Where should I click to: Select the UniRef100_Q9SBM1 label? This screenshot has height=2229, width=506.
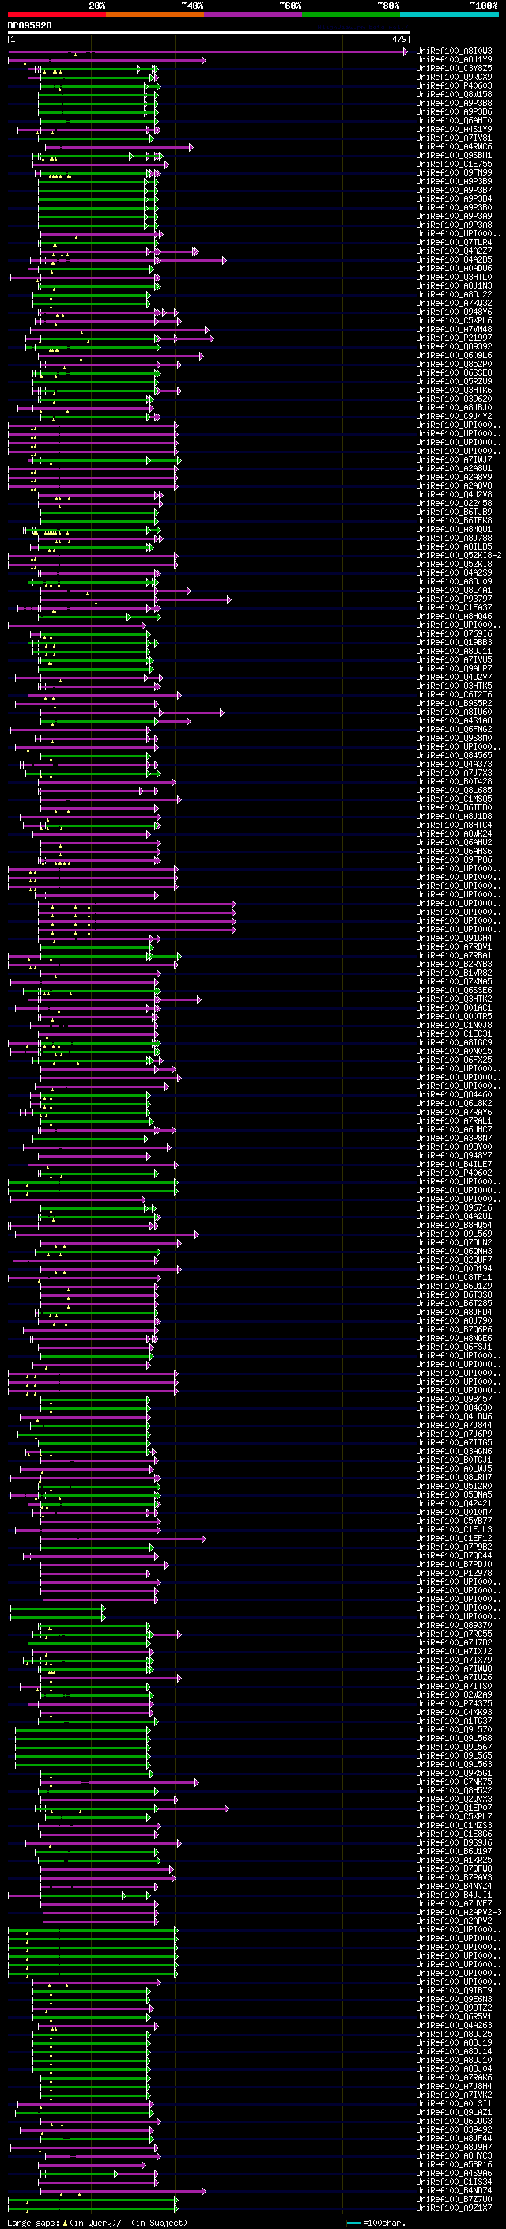tap(454, 156)
